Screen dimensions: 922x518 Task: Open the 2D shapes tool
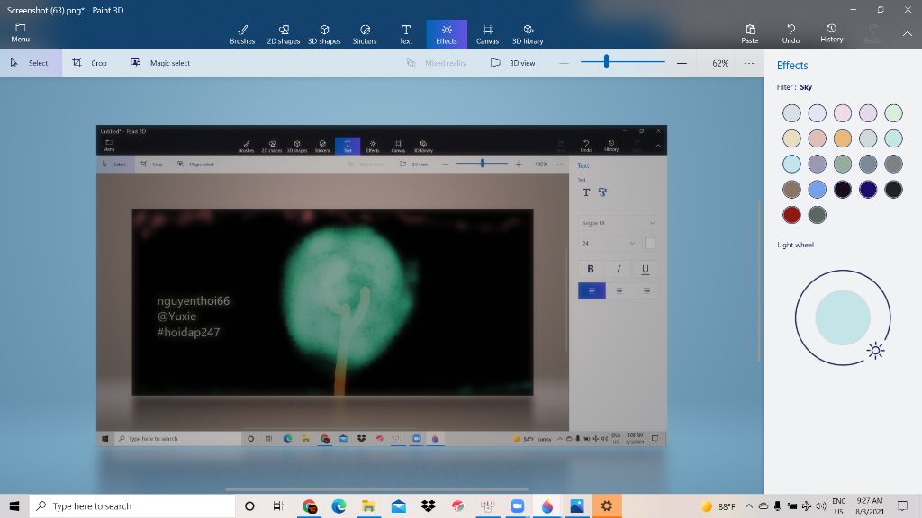pos(284,34)
